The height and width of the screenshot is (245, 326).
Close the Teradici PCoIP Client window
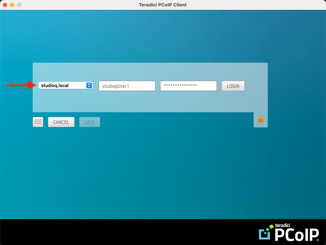5,5
